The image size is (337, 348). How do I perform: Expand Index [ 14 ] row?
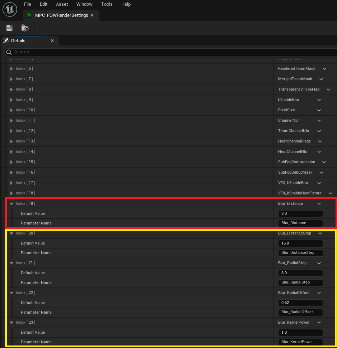(11, 151)
